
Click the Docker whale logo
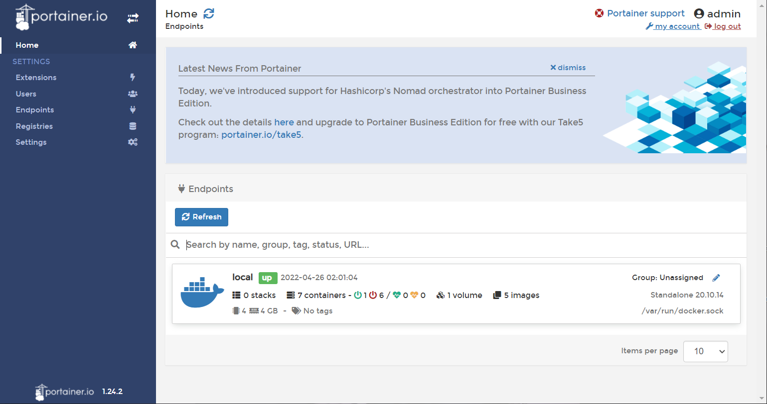point(199,293)
